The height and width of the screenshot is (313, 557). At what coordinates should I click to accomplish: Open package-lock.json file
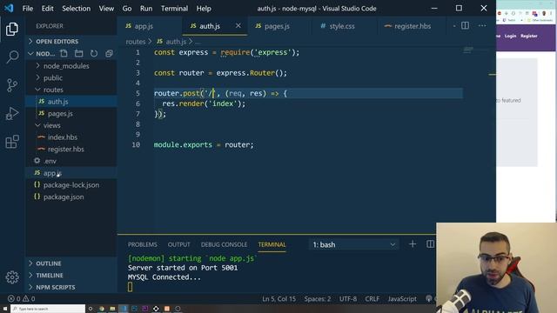[x=71, y=185]
